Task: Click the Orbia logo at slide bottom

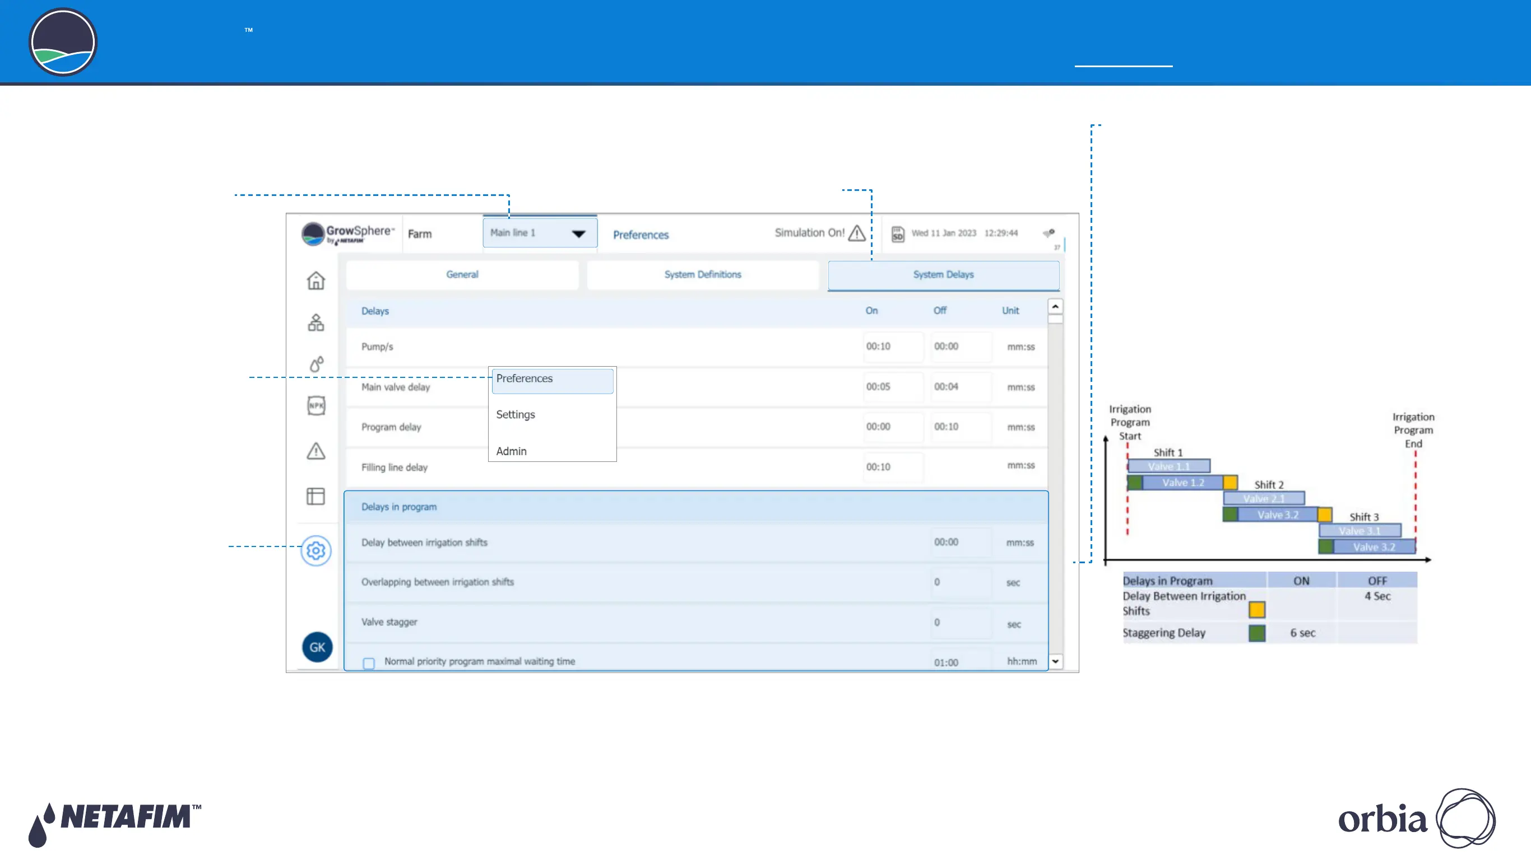Action: tap(1416, 818)
